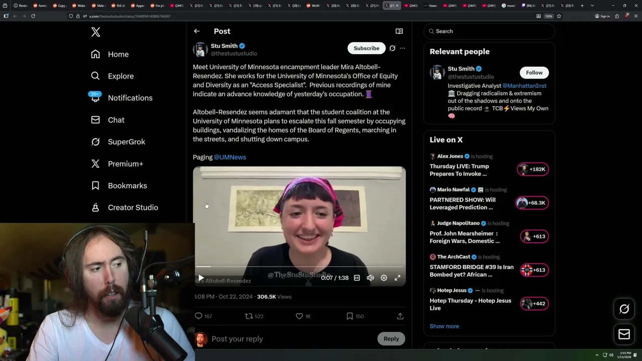642x361 pixels.
Task: Open video settings gear
Action: click(x=384, y=278)
